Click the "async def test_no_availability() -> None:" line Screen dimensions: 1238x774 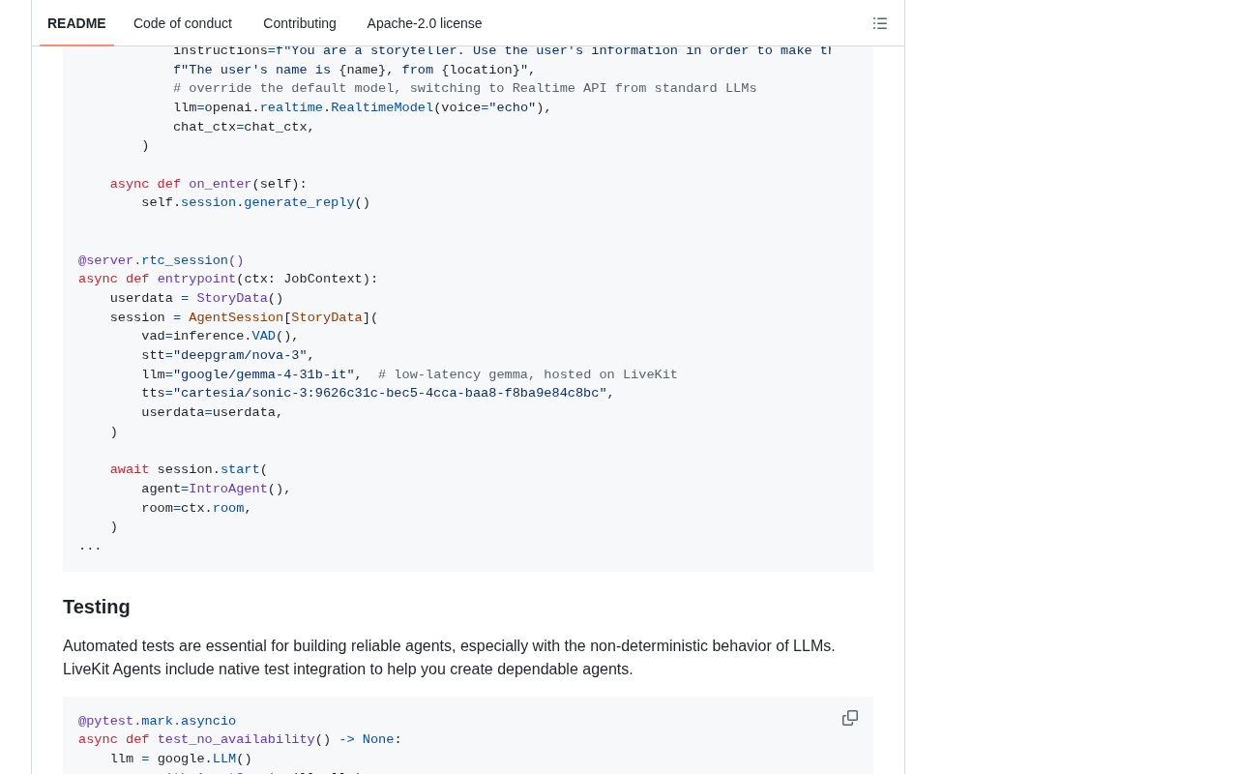coord(240,739)
